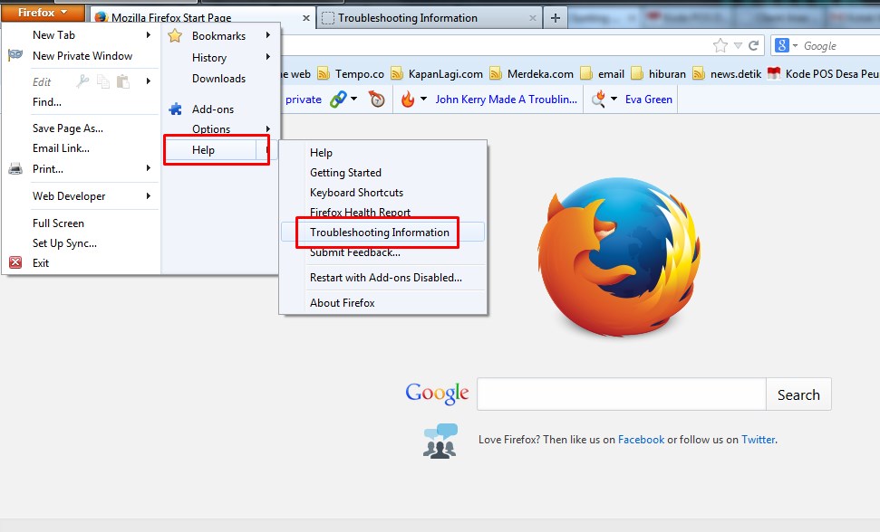The height and width of the screenshot is (532, 880).
Task: Open Merdeka.com bookmark
Action: pos(531,74)
